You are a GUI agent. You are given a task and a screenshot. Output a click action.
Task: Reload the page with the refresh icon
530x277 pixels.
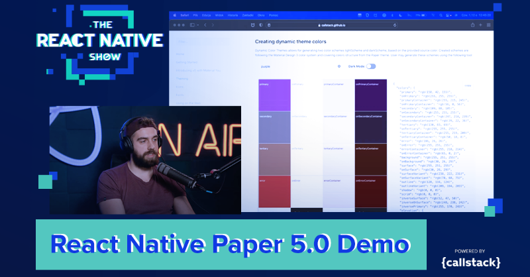point(394,25)
